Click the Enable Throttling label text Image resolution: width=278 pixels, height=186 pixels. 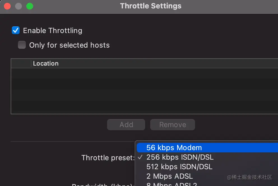click(52, 31)
